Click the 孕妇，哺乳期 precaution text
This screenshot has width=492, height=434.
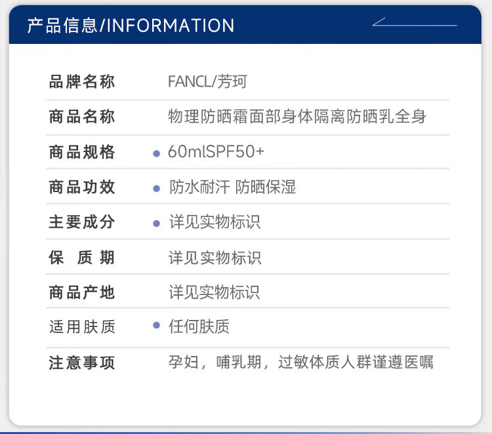point(300,363)
